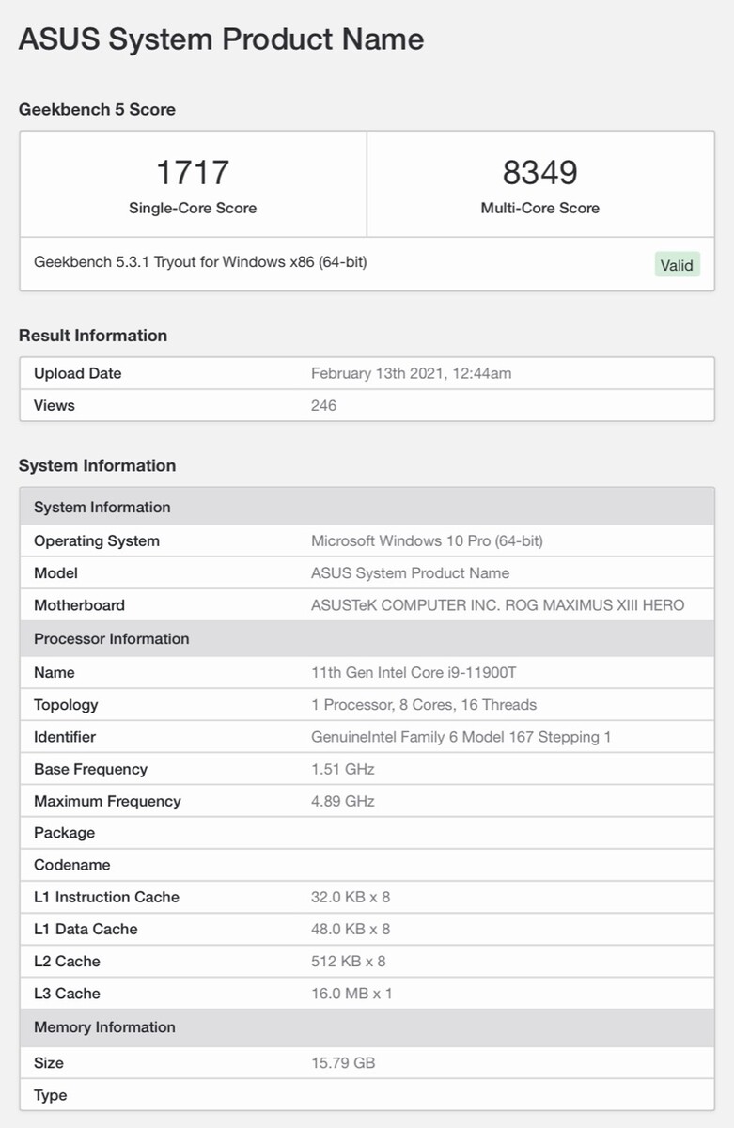Click the Result Information heading
The image size is (734, 1128).
[x=93, y=336]
